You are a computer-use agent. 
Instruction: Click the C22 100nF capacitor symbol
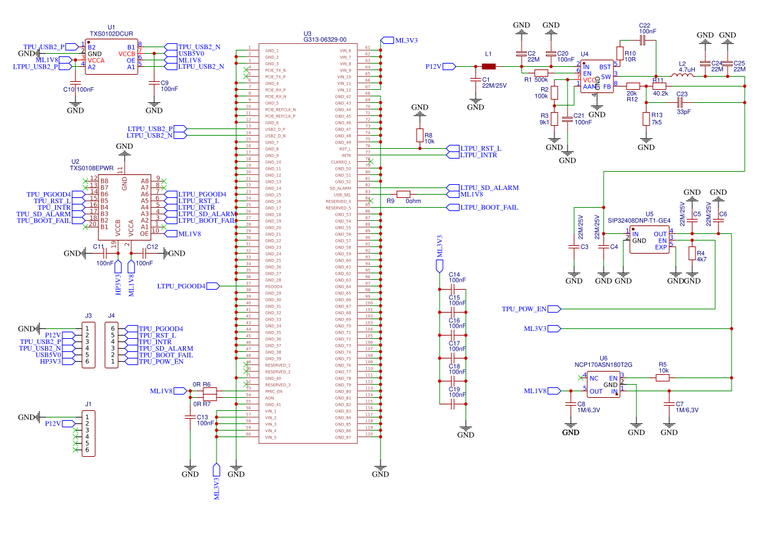coord(642,41)
